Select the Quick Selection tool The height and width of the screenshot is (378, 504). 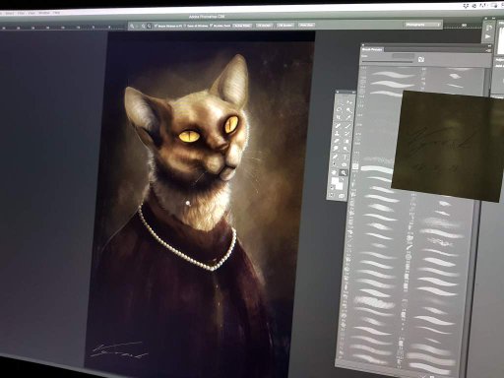click(x=349, y=110)
